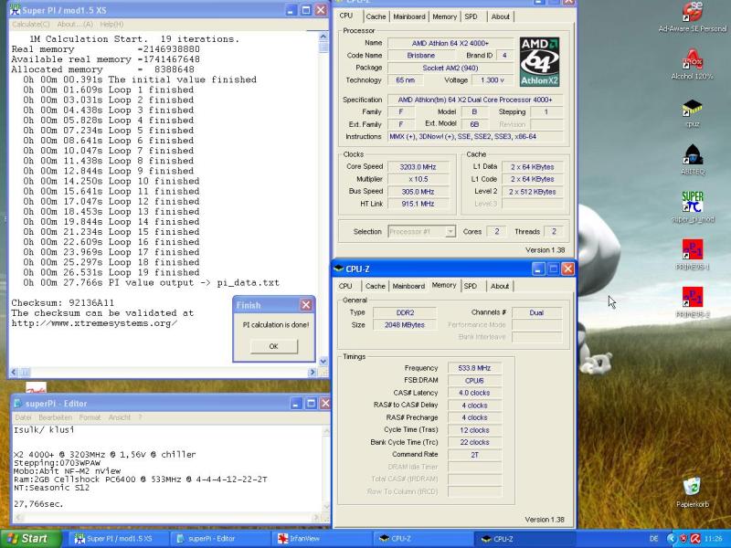The width and height of the screenshot is (731, 548).
Task: Switch to Memory tab in upper CPU-Z
Action: [444, 16]
